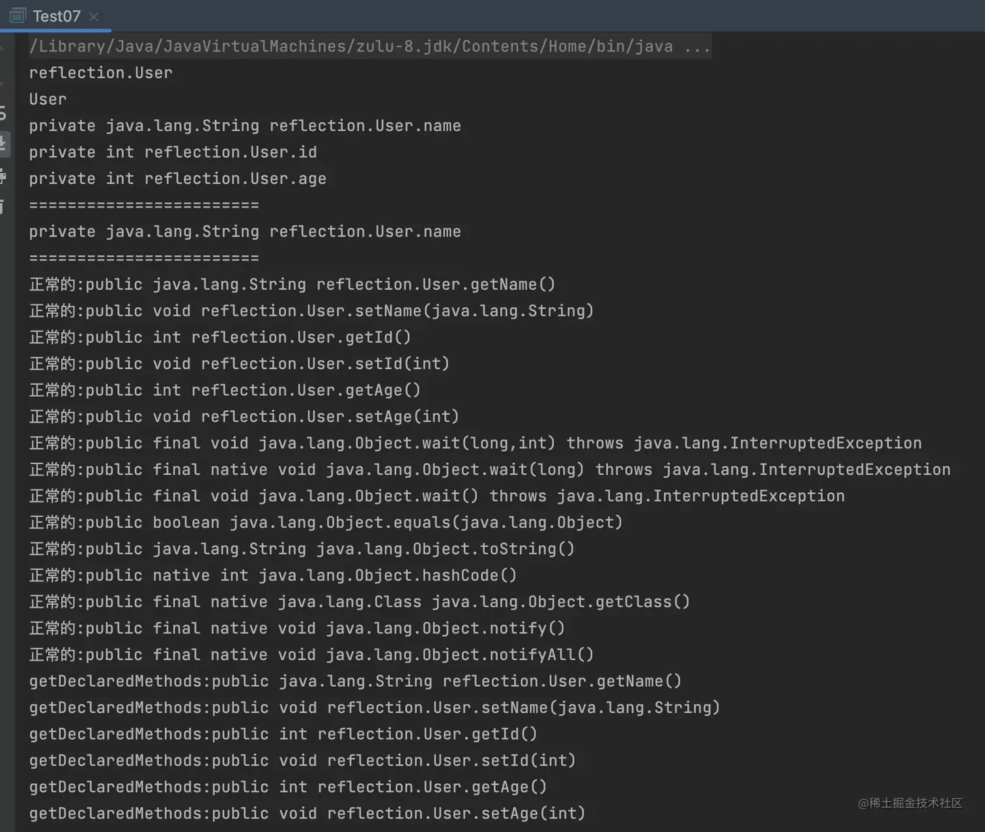985x832 pixels.
Task: Click the wait(long,int) method output line
Action: click(475, 443)
